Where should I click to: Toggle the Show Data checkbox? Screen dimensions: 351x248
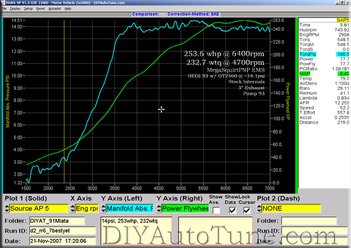pyautogui.click(x=233, y=210)
